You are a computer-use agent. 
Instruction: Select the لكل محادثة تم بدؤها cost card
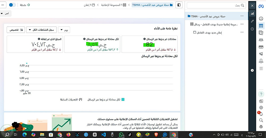92,44
